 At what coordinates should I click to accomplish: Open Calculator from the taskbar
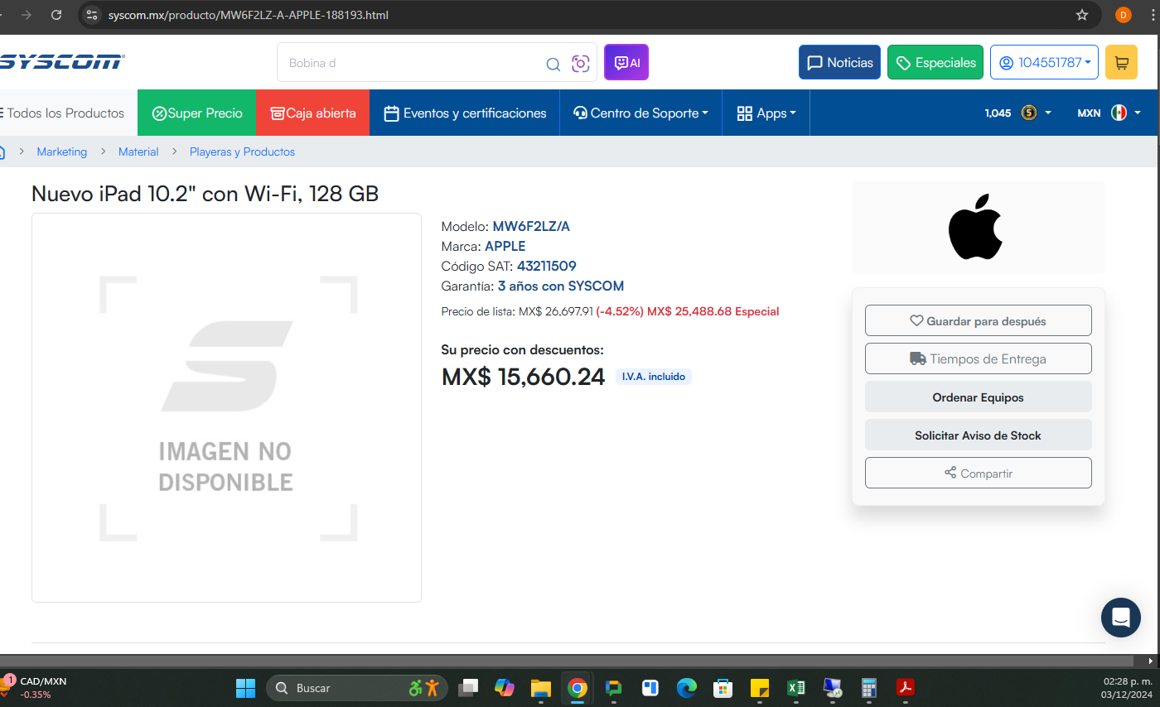869,688
